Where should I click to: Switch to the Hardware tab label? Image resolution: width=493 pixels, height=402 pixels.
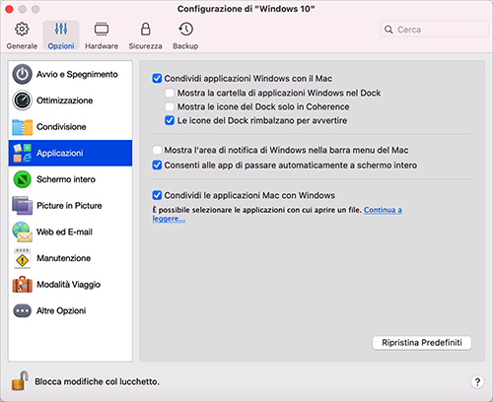(102, 46)
